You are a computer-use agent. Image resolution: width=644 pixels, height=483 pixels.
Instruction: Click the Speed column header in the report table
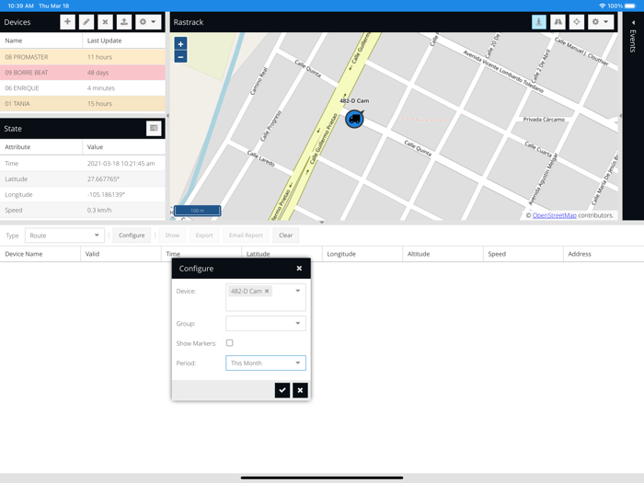[523, 254]
